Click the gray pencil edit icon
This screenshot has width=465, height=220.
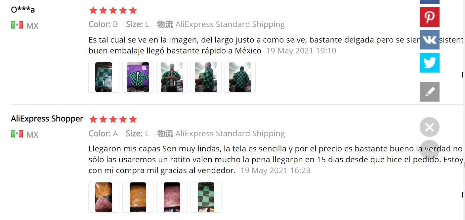click(x=429, y=92)
